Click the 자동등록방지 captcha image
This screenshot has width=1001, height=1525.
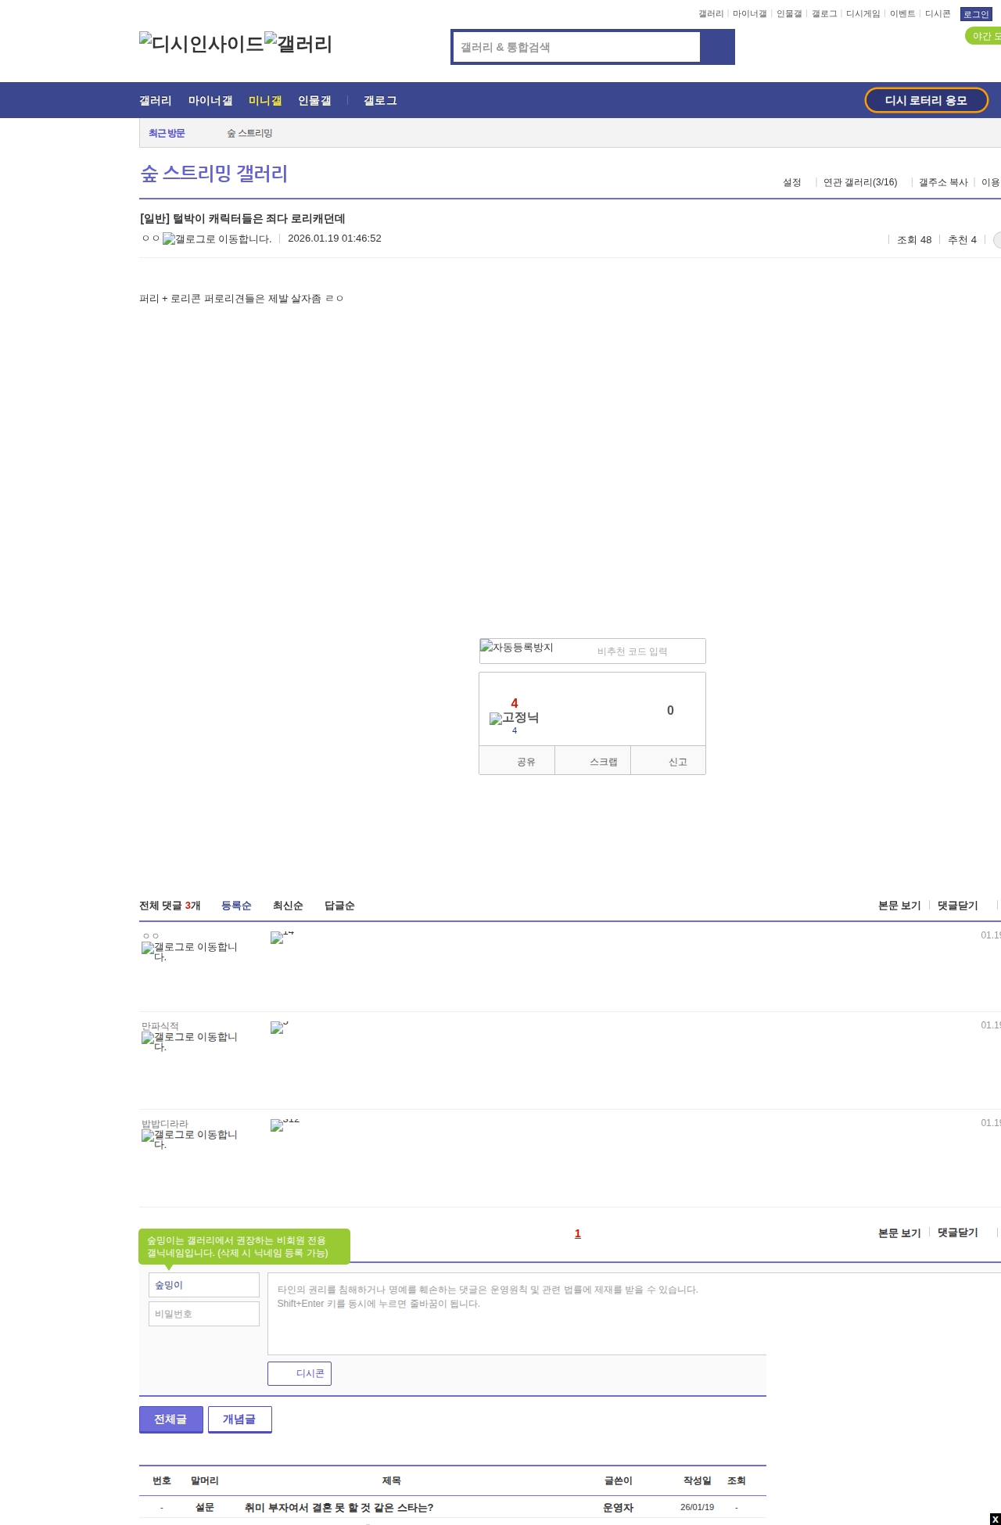tap(517, 648)
